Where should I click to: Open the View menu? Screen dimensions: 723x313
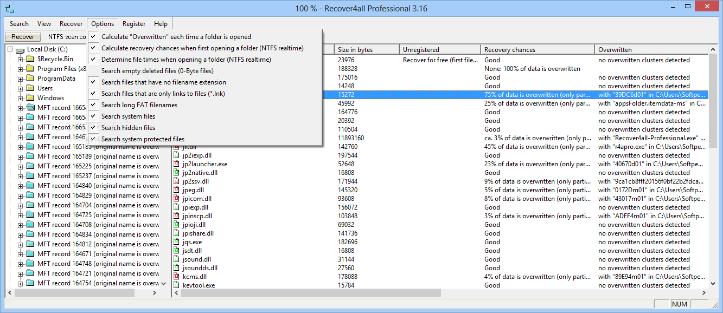[x=44, y=24]
